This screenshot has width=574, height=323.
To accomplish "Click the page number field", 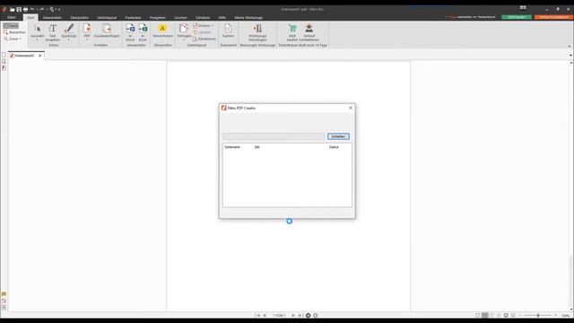I will pos(279,315).
